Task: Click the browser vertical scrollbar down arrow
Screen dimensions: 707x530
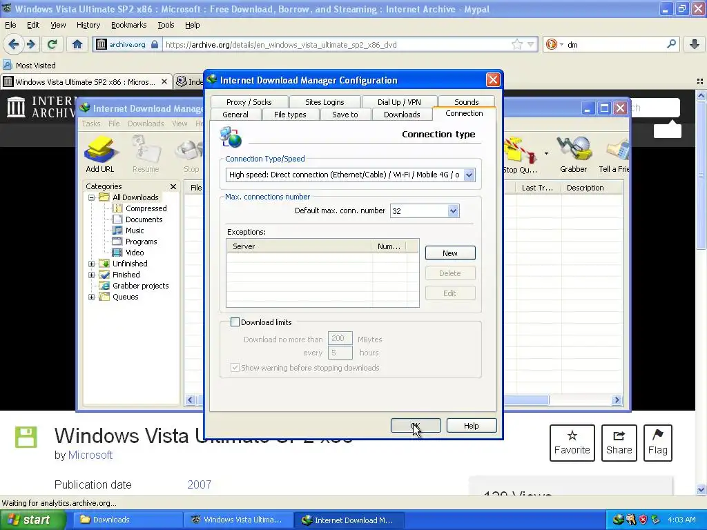Action: [x=701, y=489]
